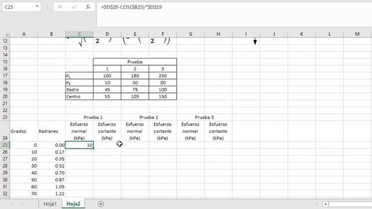Select cell with σ1 value 250

163,75
